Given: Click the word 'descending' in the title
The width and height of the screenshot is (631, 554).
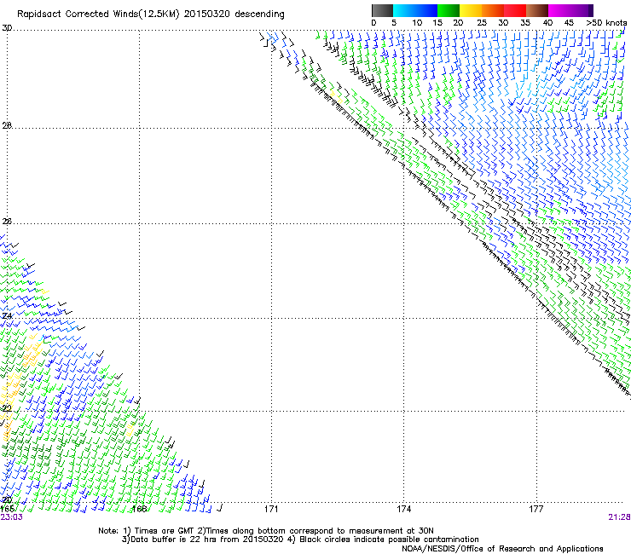Looking at the screenshot, I should tap(259, 14).
